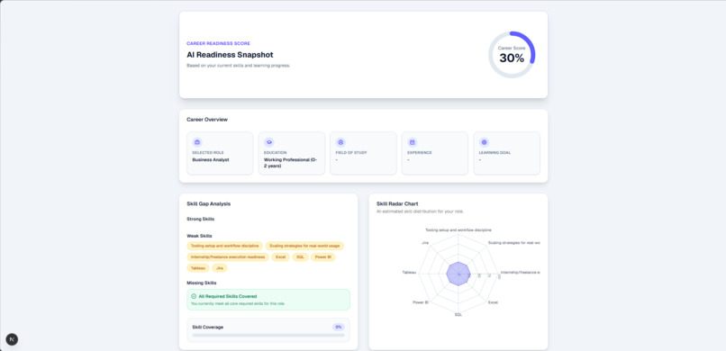Select the Power BI weak skill tag
Image resolution: width=726 pixels, height=351 pixels.
tap(323, 257)
